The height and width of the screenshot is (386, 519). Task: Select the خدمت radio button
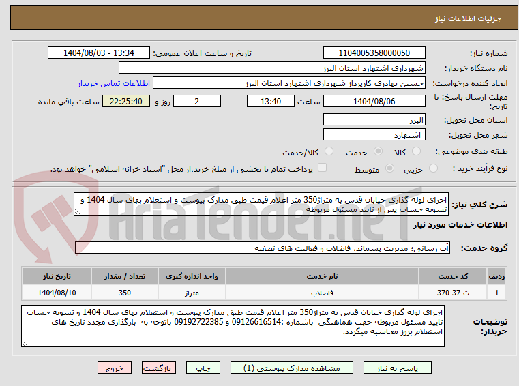coord(378,151)
